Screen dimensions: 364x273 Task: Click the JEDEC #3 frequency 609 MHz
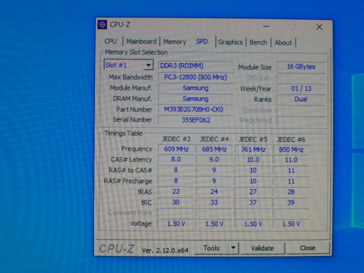pyautogui.click(x=176, y=149)
